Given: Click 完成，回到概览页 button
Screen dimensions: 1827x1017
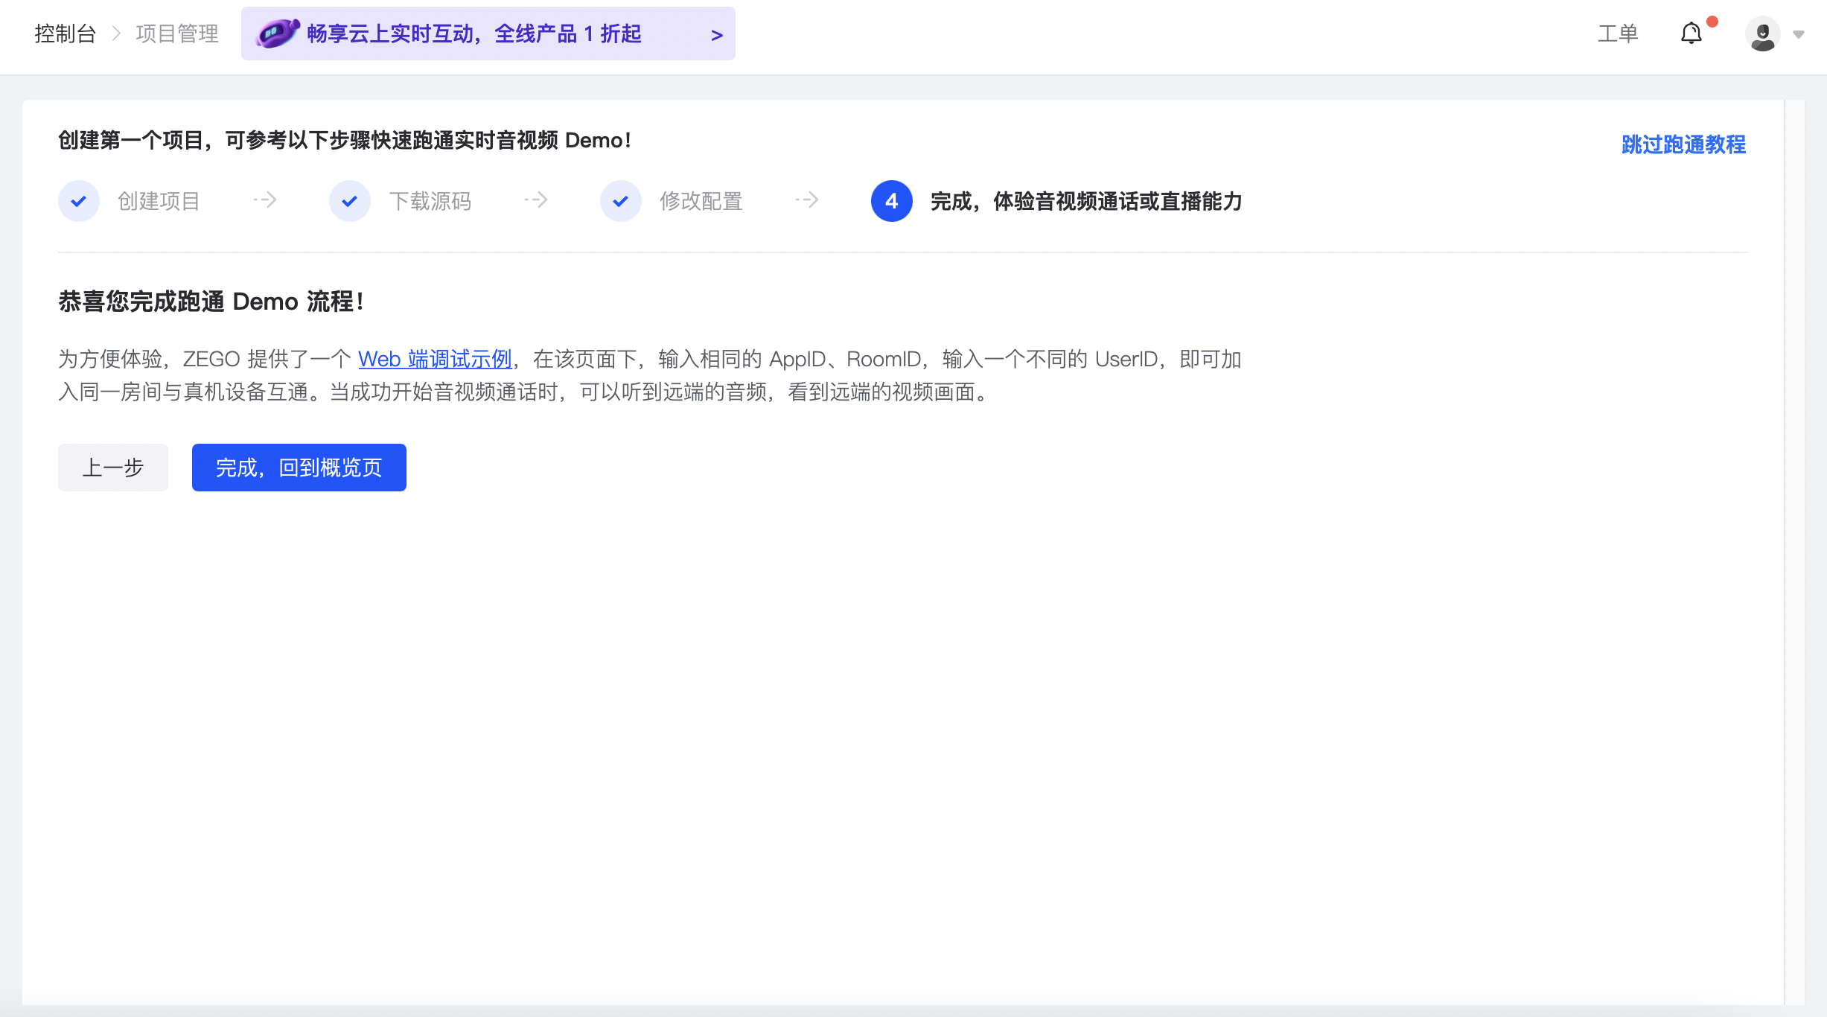Looking at the screenshot, I should pyautogui.click(x=299, y=468).
